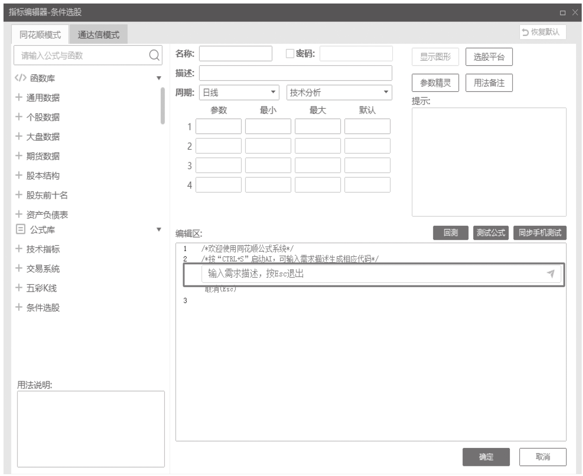Viewport: 583px width, 476px height.
Task: Confirm with the 确定 button
Action: 486,457
